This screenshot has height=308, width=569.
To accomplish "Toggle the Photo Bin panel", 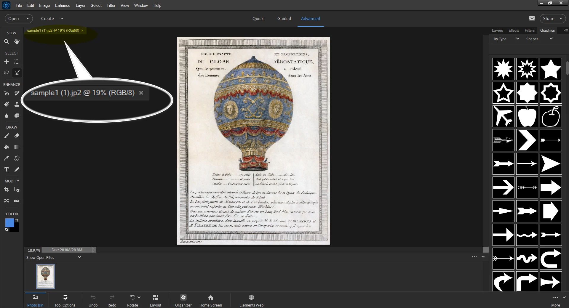I will coord(35,300).
